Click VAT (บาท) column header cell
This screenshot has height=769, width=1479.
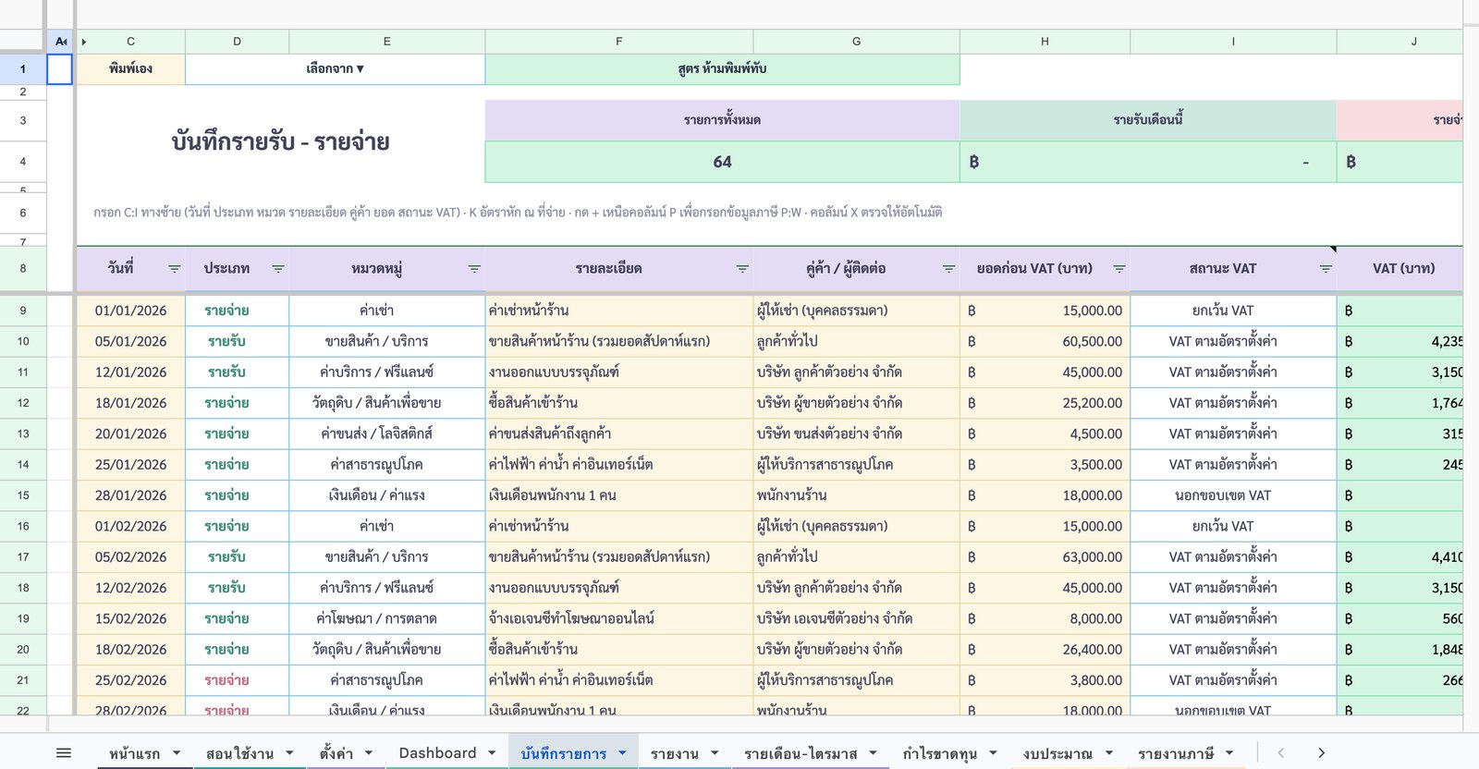pyautogui.click(x=1400, y=269)
